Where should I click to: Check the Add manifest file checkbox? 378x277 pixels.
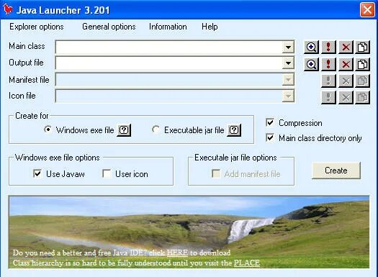216,173
